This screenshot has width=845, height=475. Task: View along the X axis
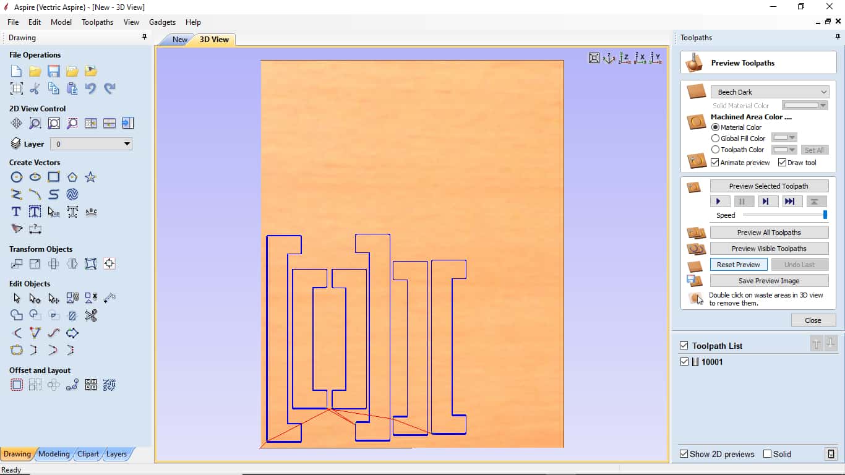click(640, 58)
